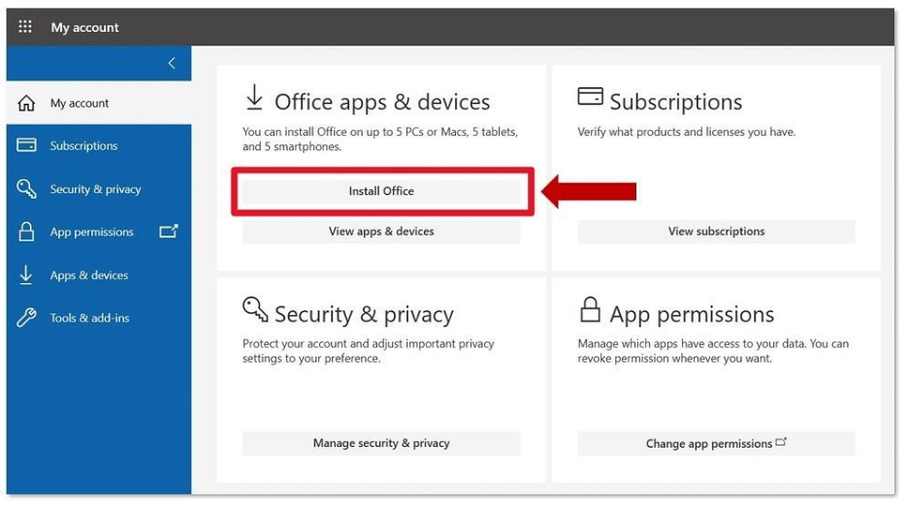The image size is (908, 506).
Task: Click the App permissions lock icon in sidebar
Action: point(26,232)
